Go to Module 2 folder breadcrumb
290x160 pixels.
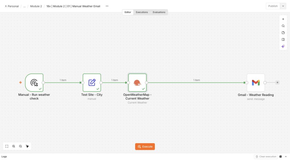[36, 6]
